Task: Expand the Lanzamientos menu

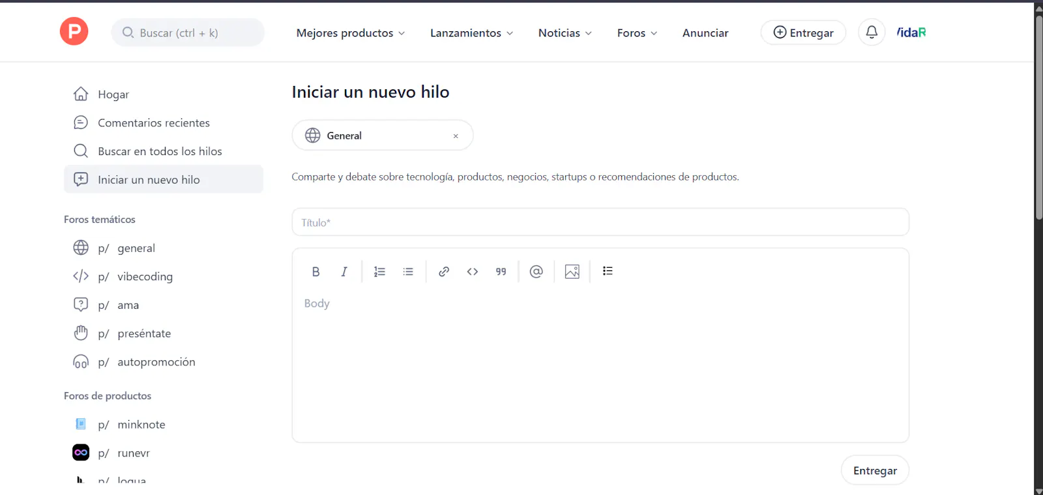Action: coord(471,33)
